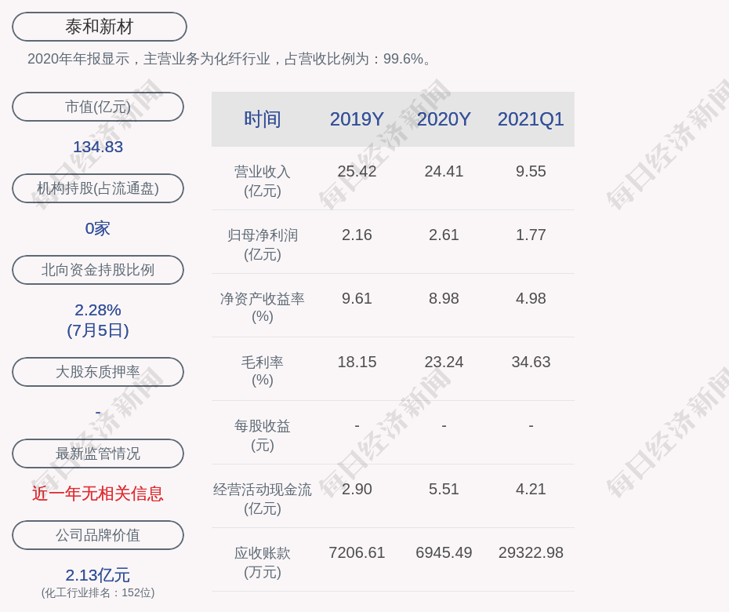Click the 大股东质押率 pill button
The image size is (729, 612).
98,372
